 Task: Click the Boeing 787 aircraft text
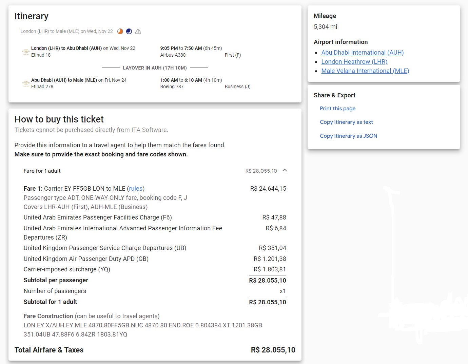tap(172, 87)
